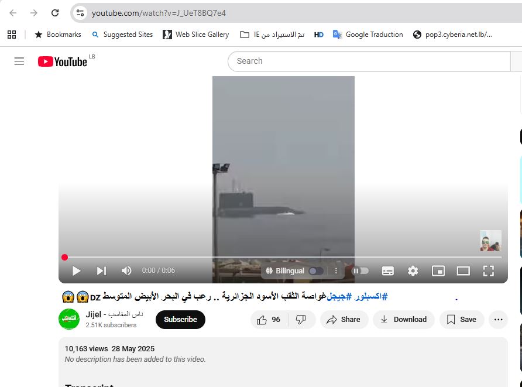
Task: Dislike this video
Action: click(x=301, y=320)
